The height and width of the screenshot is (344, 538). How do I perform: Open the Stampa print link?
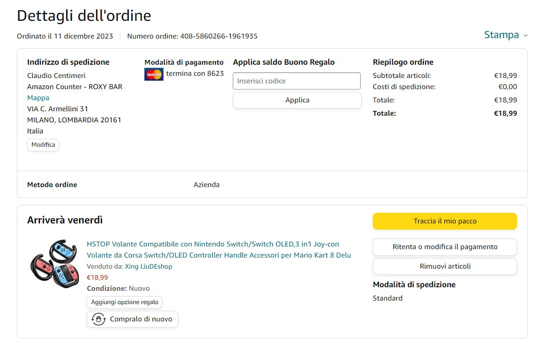pyautogui.click(x=501, y=35)
